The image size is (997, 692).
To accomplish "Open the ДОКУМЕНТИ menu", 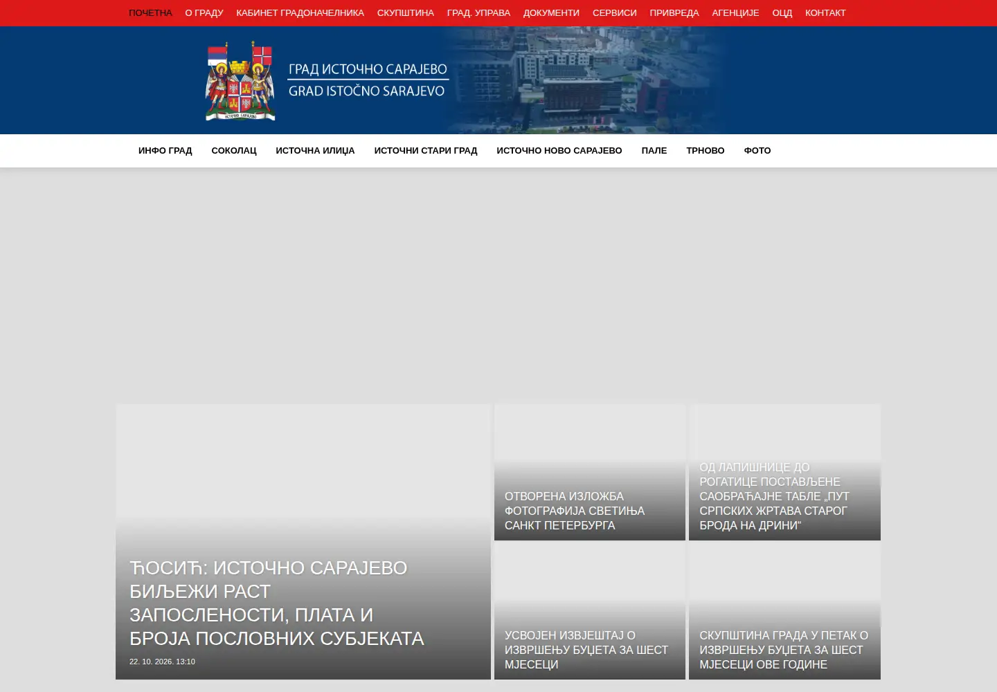I will pyautogui.click(x=551, y=13).
